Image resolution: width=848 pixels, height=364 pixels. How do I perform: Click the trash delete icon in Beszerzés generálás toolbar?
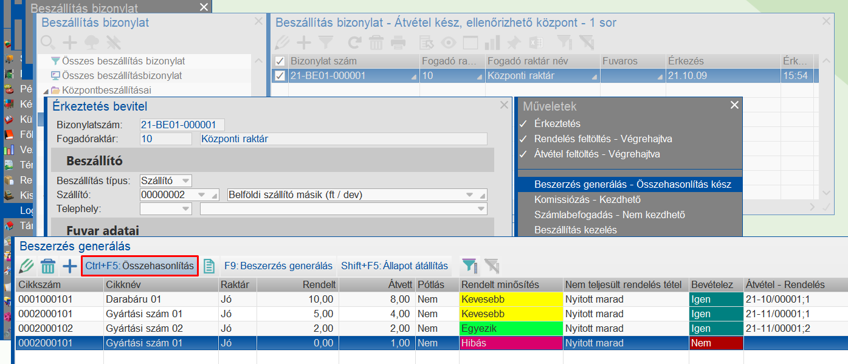pyautogui.click(x=48, y=266)
